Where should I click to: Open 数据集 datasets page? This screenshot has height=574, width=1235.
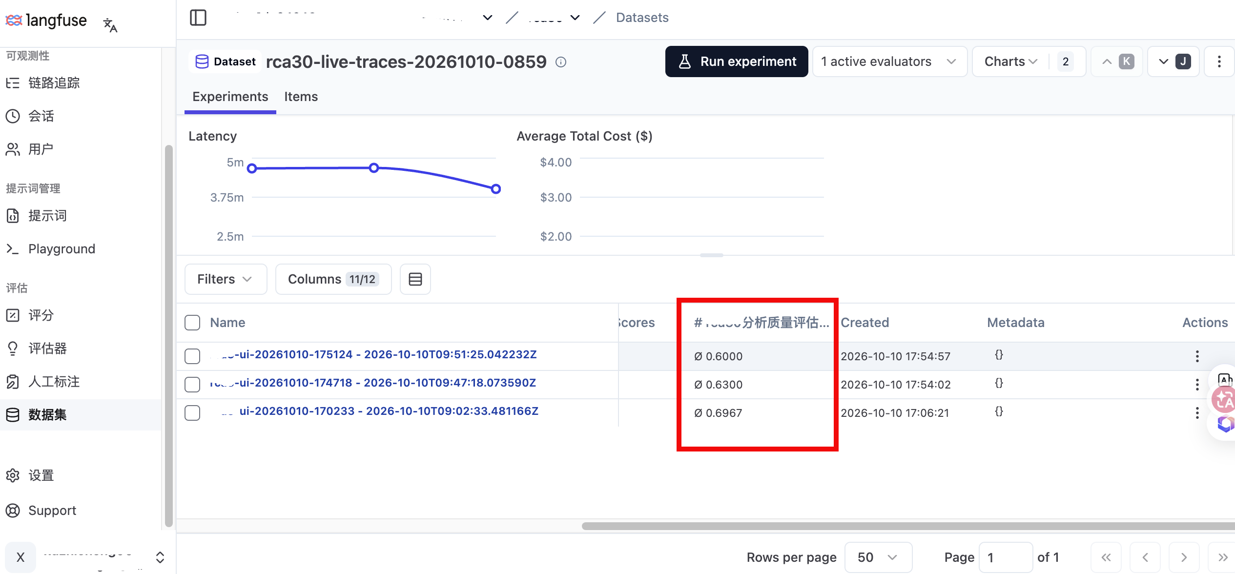(81, 415)
